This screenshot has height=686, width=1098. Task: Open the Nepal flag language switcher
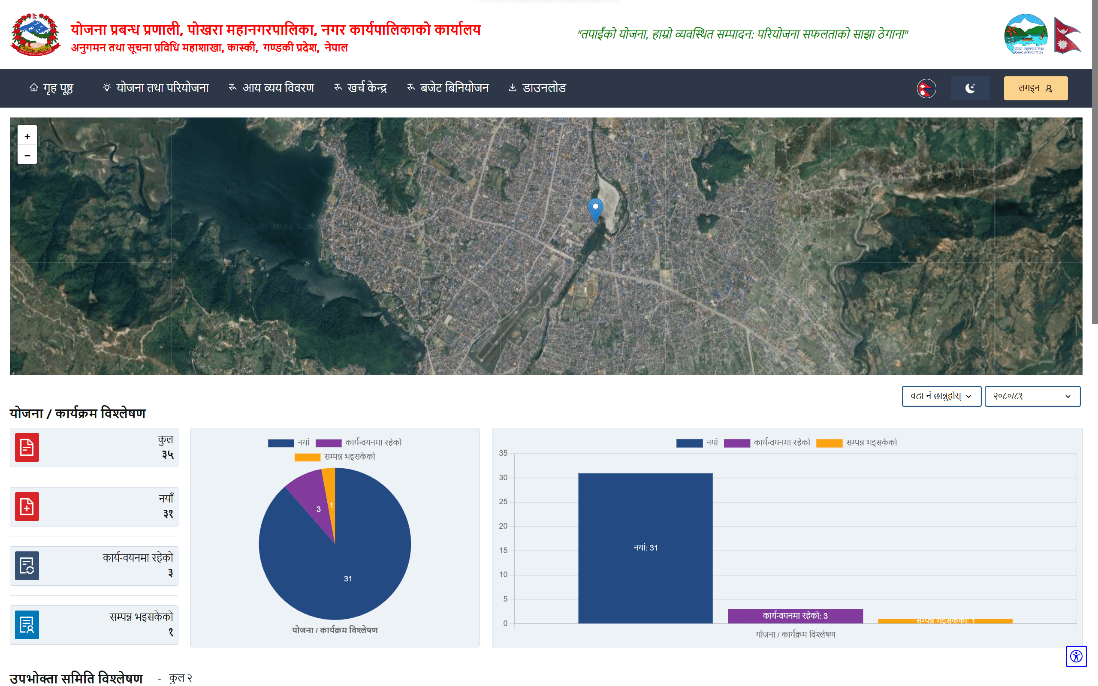click(x=926, y=88)
